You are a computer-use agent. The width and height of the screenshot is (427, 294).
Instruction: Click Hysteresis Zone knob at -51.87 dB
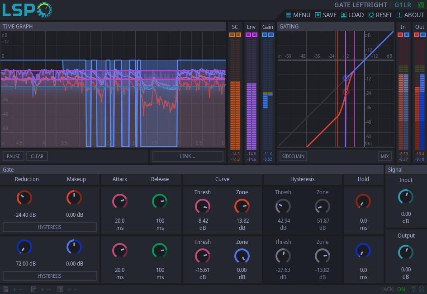coord(323,206)
